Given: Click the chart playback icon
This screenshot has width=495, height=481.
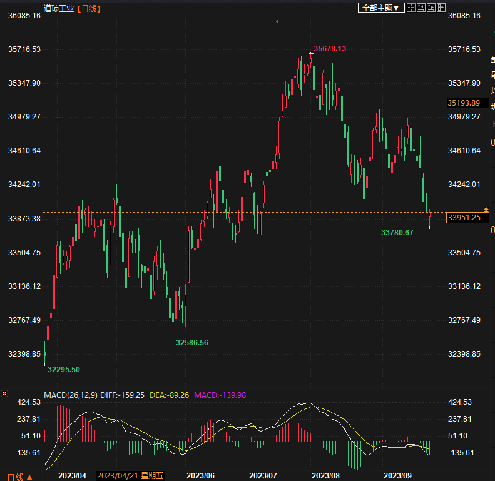Looking at the screenshot, I should [x=432, y=8].
